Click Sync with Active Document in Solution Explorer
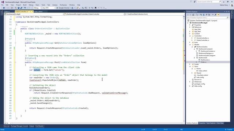Screen dimensions: 234x131 pos(201,15)
